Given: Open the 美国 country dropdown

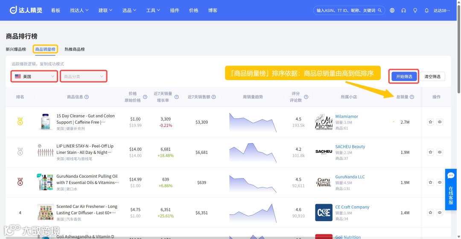Looking at the screenshot, I should (x=35, y=76).
